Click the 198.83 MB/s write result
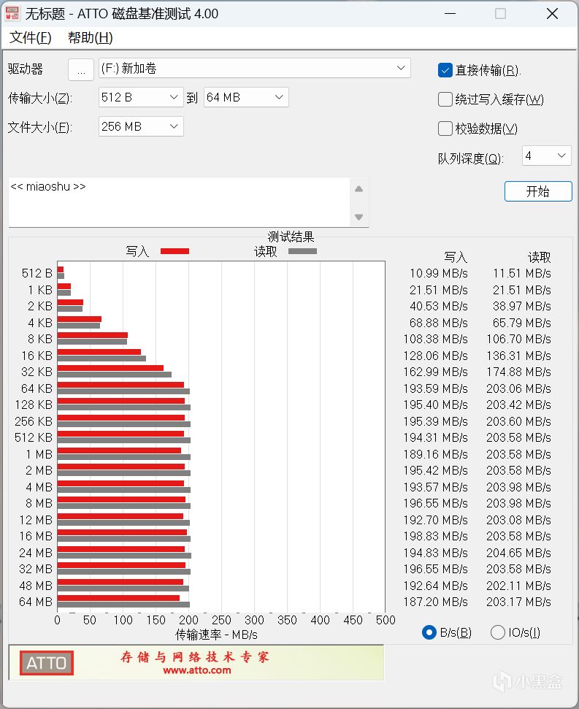This screenshot has width=579, height=709. point(435,536)
